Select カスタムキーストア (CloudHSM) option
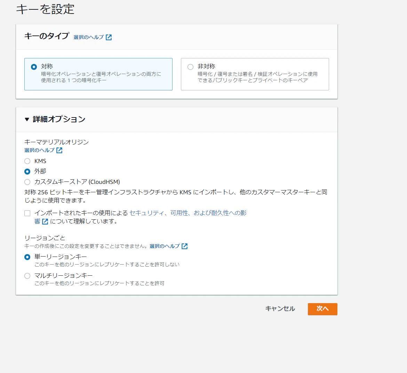407x373 pixels. point(27,182)
